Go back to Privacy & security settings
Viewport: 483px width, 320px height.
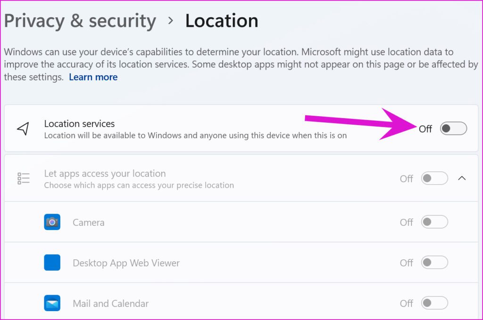point(80,20)
